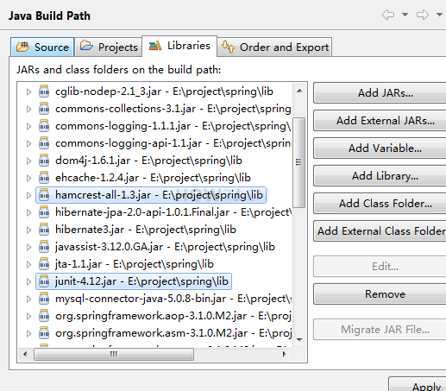Select the commons-collections-3.1.jar row text
Image resolution: width=446 pixels, height=391 pixels.
(x=173, y=109)
